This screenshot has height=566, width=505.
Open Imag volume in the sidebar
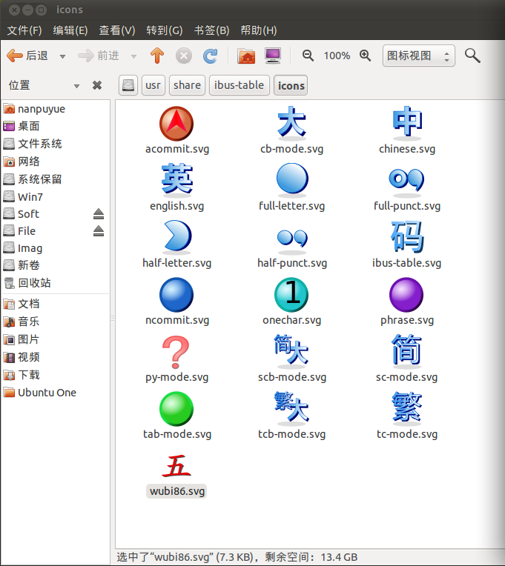(x=56, y=248)
